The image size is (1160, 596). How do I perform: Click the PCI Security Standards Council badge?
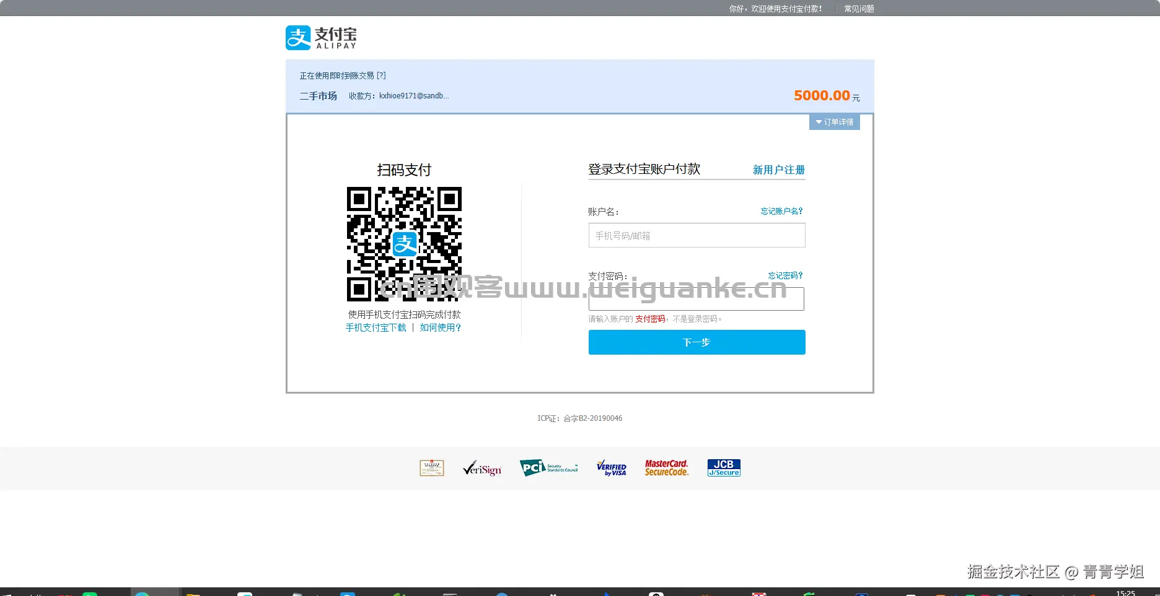(548, 468)
